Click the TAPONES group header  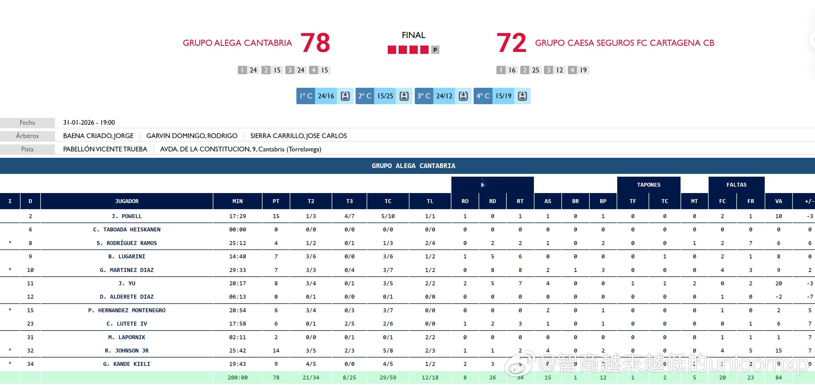coord(649,185)
